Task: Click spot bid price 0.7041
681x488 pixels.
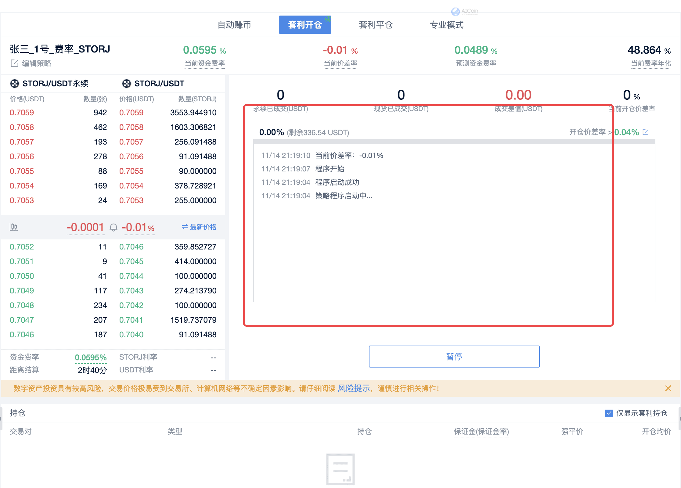Action: click(131, 320)
